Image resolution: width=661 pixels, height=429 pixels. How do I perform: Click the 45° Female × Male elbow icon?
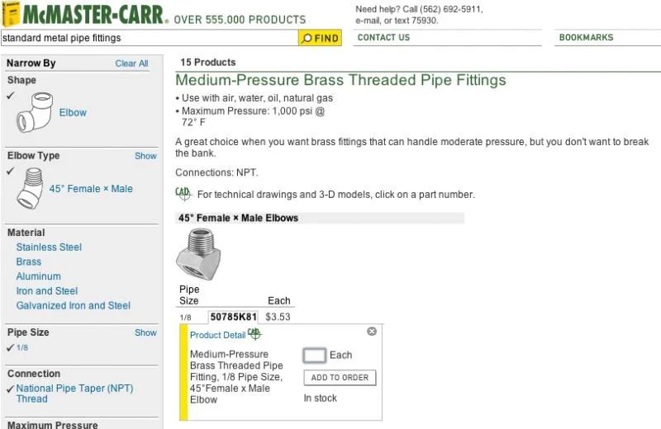pos(30,188)
